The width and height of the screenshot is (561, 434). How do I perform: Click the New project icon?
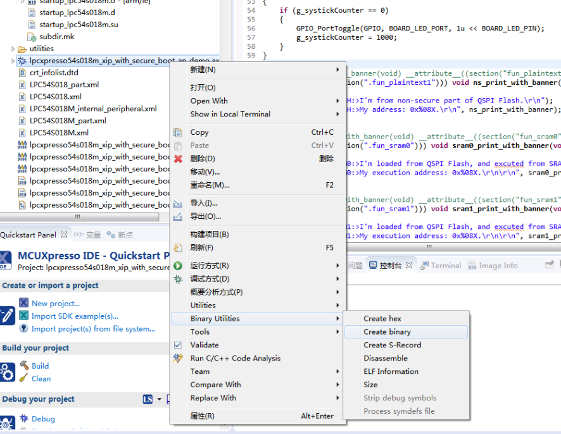[x=23, y=303]
